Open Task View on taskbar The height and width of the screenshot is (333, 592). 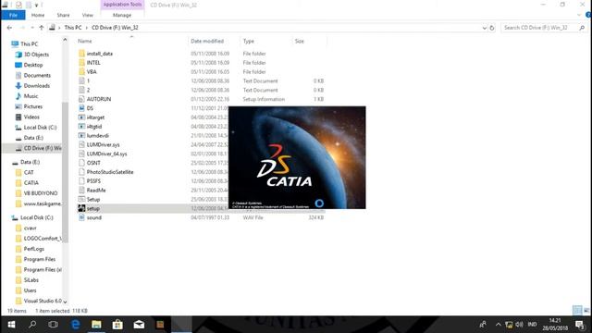tap(54, 325)
